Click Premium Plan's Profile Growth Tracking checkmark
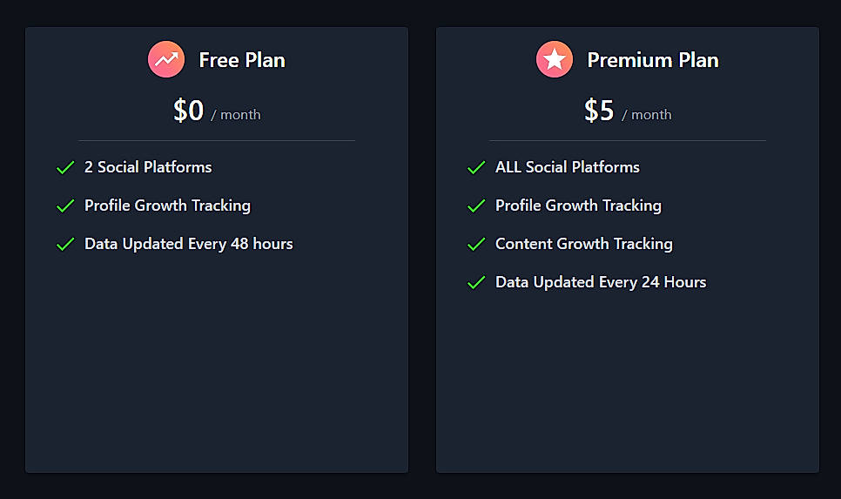The width and height of the screenshot is (841, 499). tap(475, 206)
